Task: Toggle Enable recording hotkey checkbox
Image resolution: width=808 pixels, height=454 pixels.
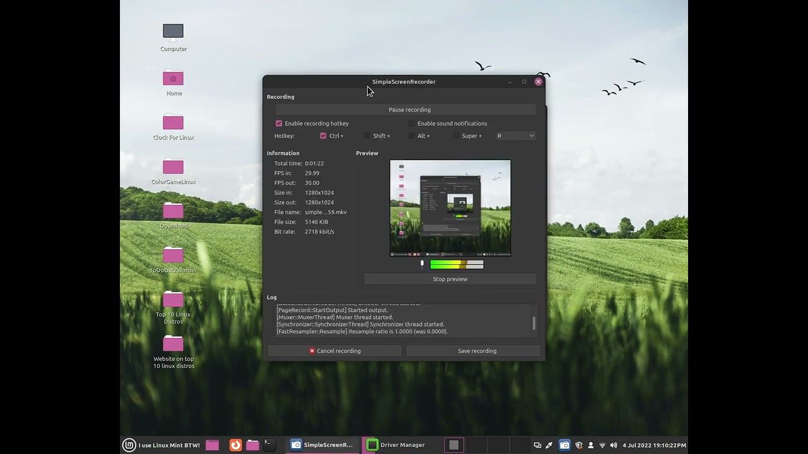Action: coord(278,124)
